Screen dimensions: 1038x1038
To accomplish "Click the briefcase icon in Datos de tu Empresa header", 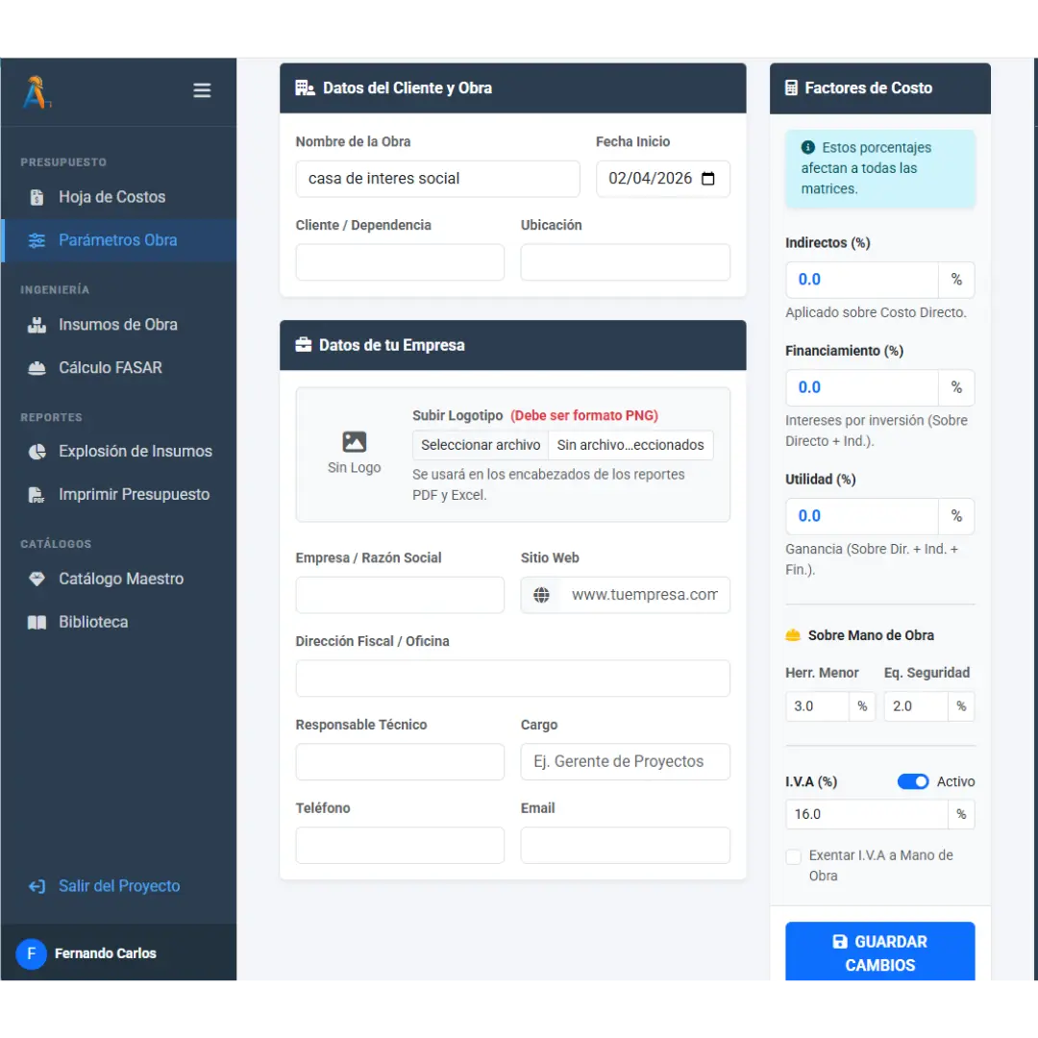I will pos(303,345).
